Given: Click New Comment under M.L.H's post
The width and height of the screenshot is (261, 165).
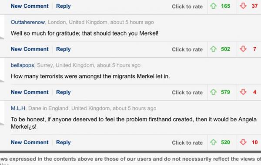Looking at the screenshot, I should [30, 142].
